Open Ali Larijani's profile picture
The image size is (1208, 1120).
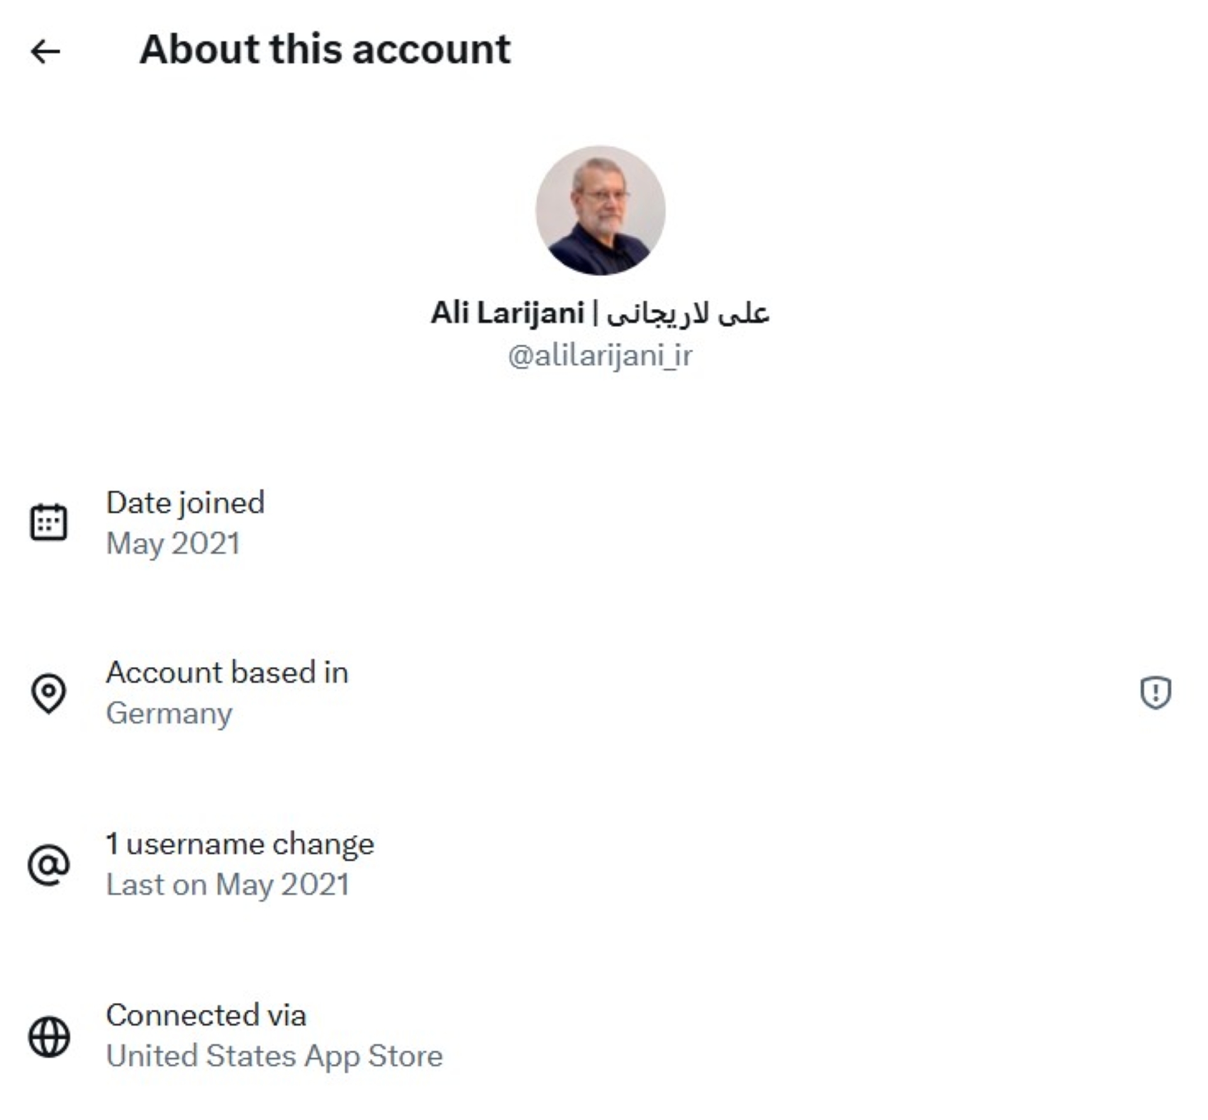[x=600, y=211]
